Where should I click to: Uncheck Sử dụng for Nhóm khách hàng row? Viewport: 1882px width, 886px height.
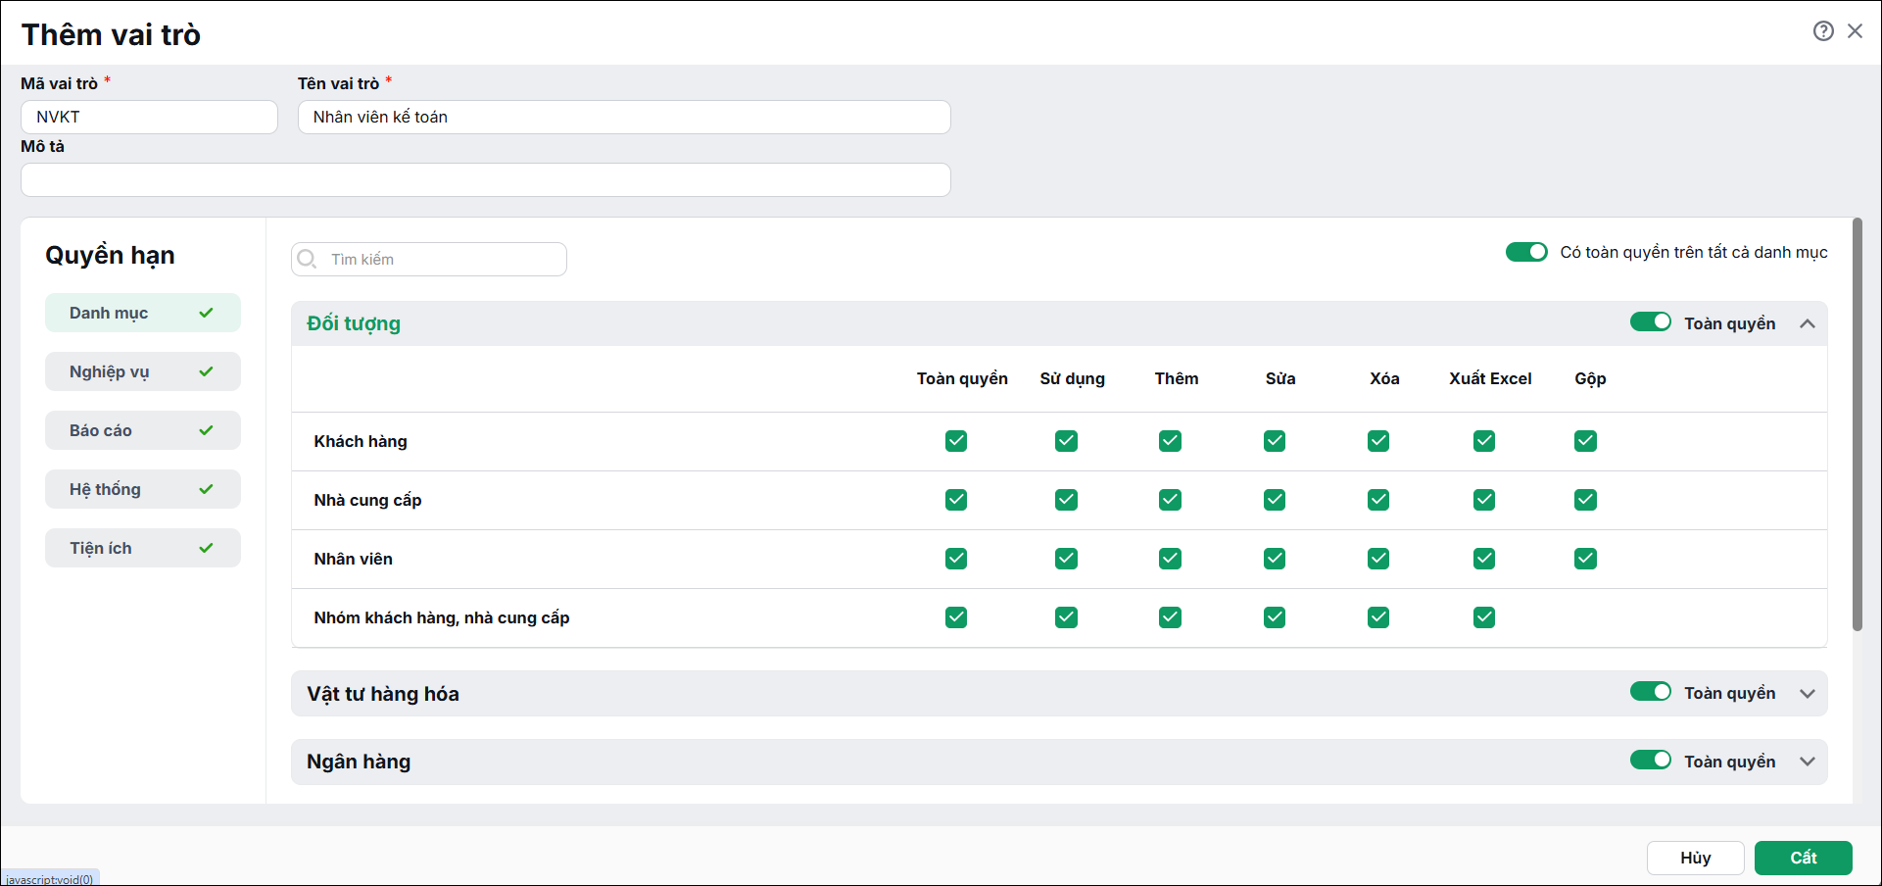(1066, 617)
